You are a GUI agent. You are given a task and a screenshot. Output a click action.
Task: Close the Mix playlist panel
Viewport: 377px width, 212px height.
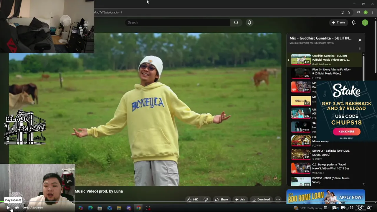tap(360, 40)
